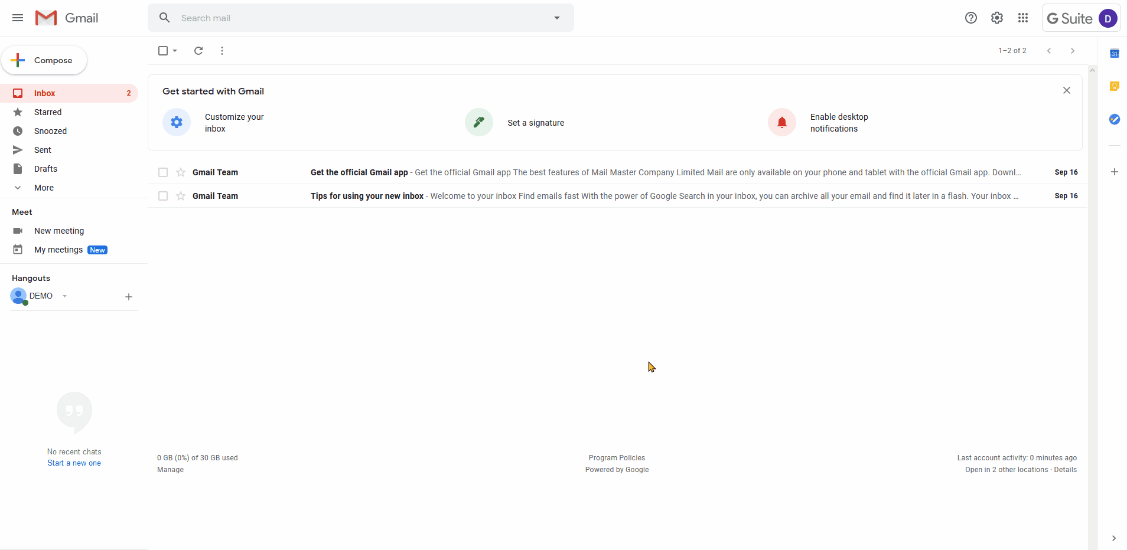This screenshot has height=550, width=1127.
Task: Open the main menu hamburger icon
Action: tap(18, 18)
